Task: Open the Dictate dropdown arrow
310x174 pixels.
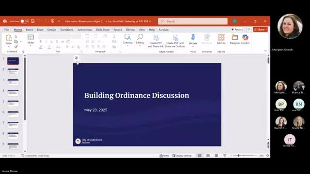Action: pos(193,46)
